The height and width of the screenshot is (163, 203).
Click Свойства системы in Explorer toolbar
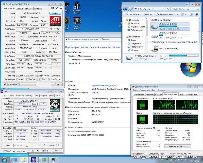165,14
